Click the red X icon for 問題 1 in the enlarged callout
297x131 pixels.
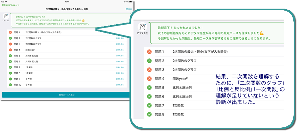pyautogui.click(x=150, y=52)
